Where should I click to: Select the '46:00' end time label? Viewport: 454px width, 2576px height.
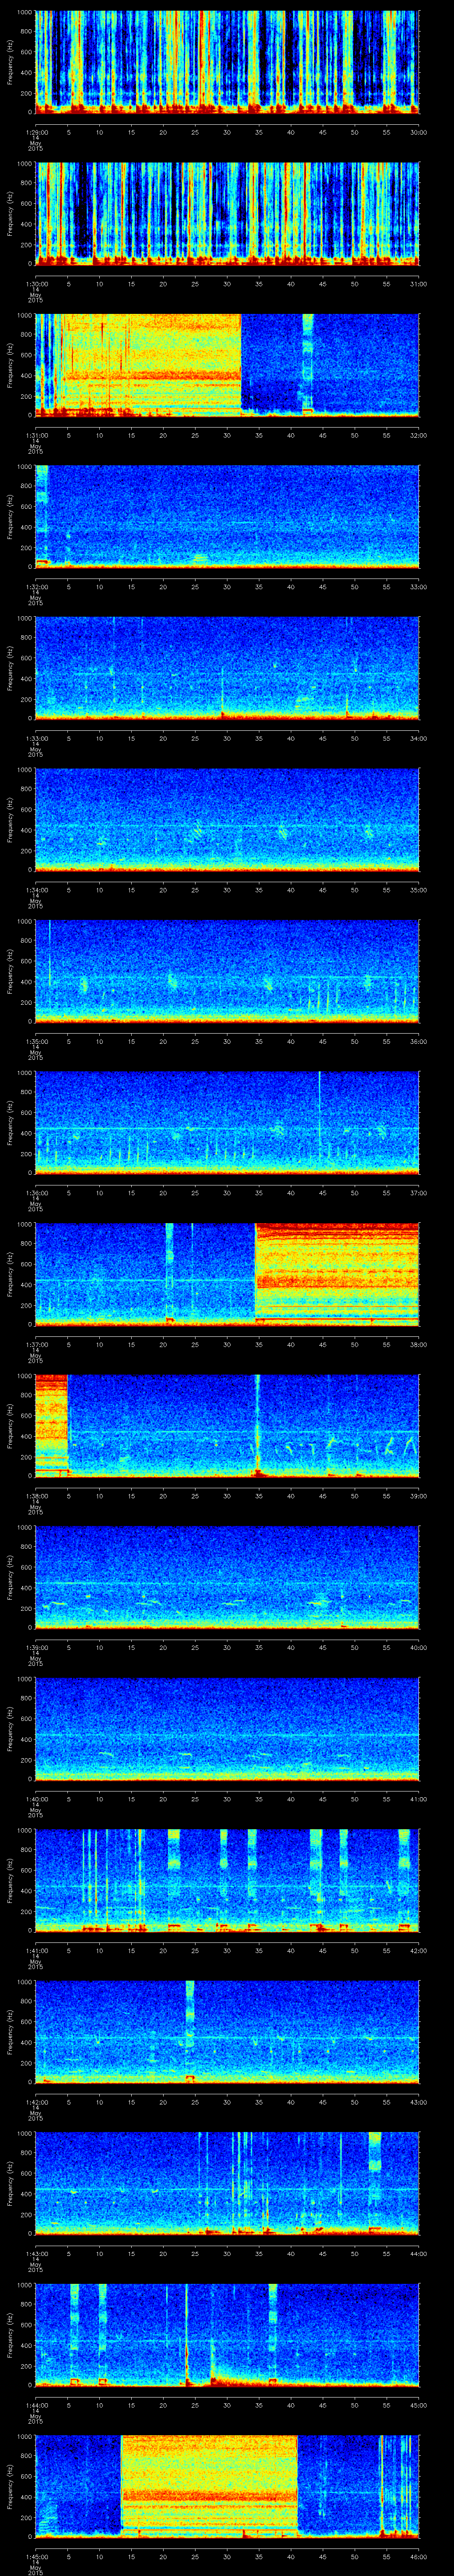point(418,2556)
